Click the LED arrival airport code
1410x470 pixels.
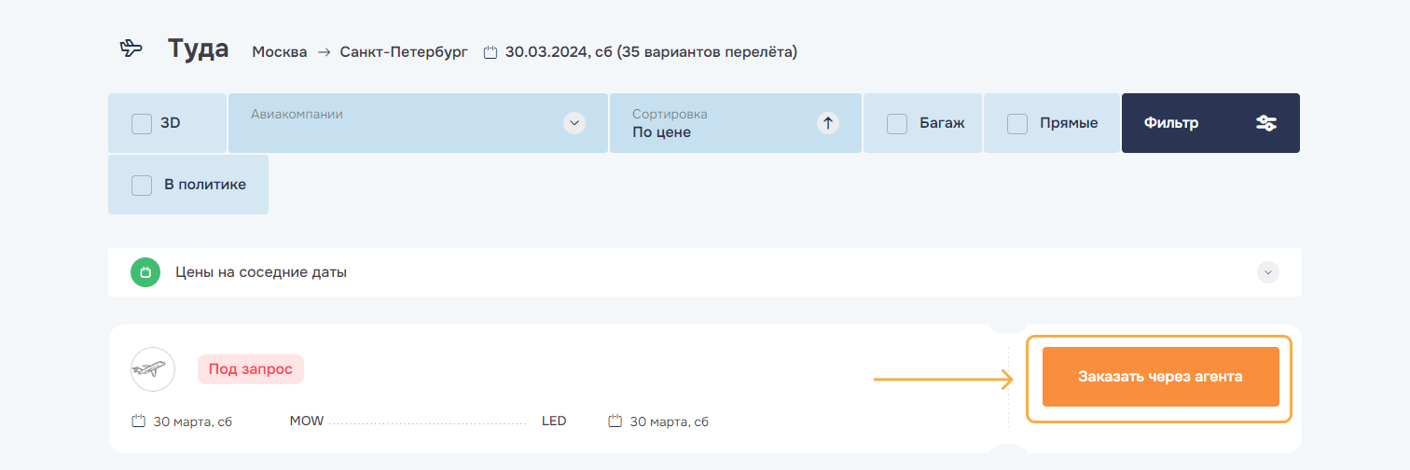click(554, 422)
